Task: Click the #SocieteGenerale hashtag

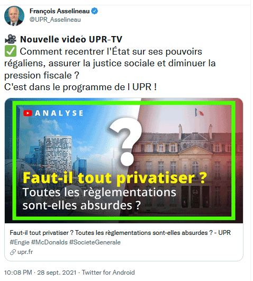Action: (x=95, y=242)
